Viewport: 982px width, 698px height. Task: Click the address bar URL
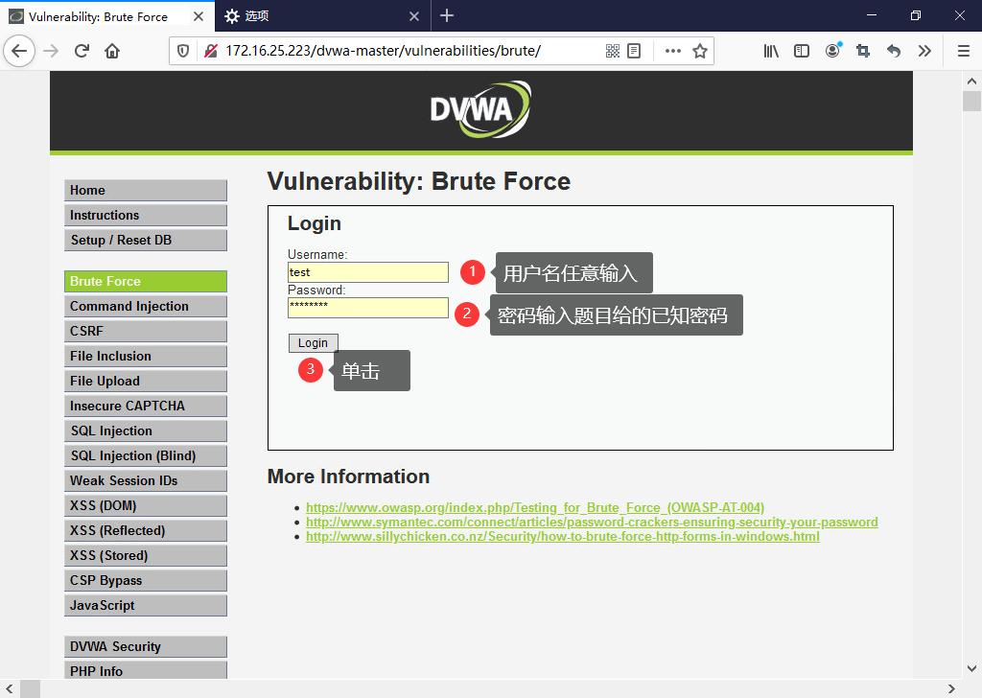[x=383, y=51]
